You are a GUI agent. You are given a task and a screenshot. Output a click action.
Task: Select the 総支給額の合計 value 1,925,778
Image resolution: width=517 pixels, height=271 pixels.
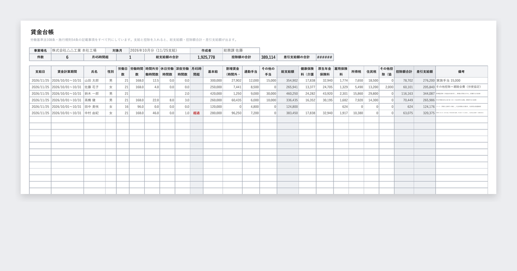(x=206, y=57)
